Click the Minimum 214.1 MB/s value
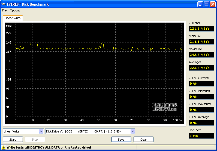The height and width of the screenshot is (151, 217). [201, 42]
